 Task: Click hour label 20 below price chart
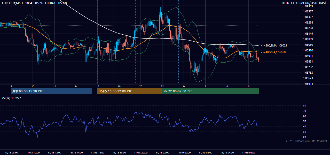tap(141, 86)
